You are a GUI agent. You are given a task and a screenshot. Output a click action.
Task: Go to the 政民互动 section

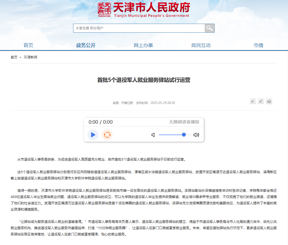click(x=201, y=46)
